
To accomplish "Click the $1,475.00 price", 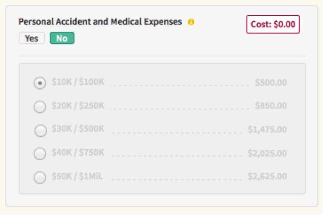I will tap(267, 129).
